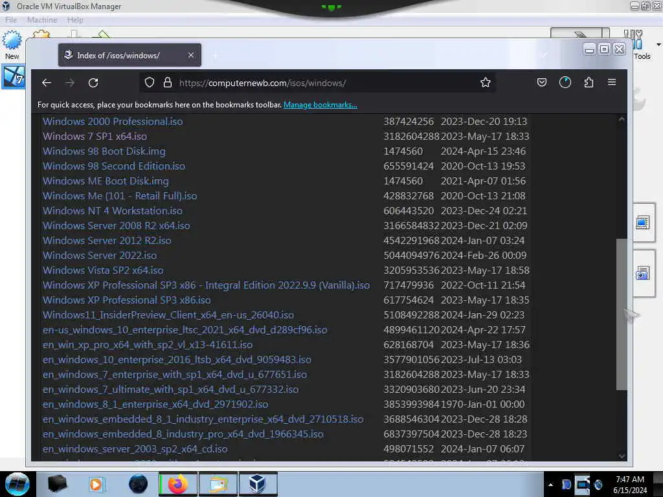
Task: Click page scrollbar down arrow
Action: coord(622,456)
